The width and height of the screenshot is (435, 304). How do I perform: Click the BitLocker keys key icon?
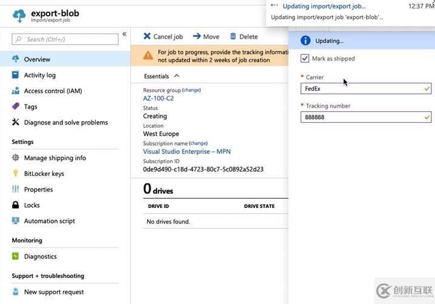point(16,173)
